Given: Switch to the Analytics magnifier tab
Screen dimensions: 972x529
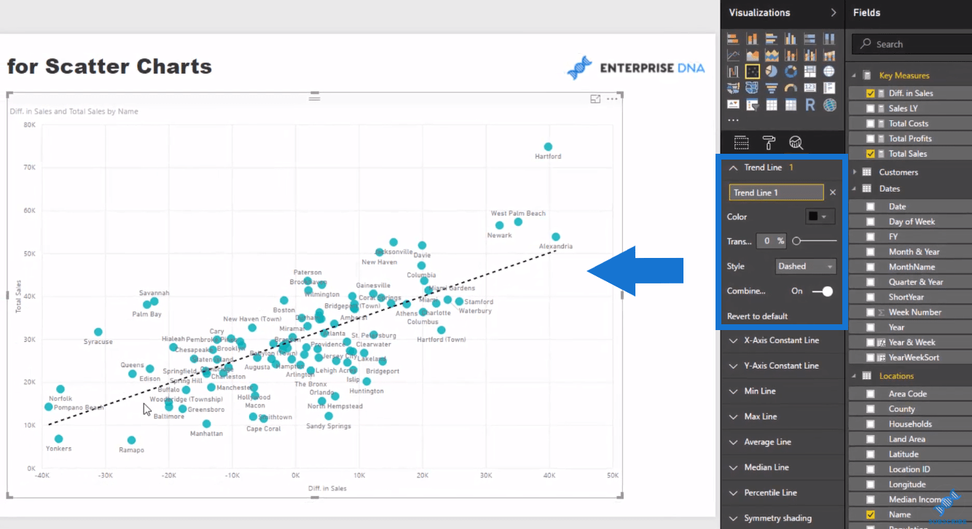Looking at the screenshot, I should click(796, 143).
